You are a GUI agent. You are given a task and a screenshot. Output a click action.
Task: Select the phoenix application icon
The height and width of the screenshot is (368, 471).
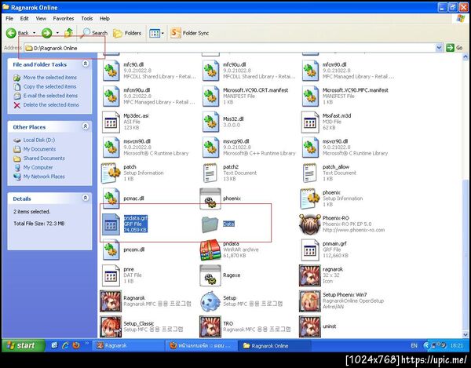[210, 199]
